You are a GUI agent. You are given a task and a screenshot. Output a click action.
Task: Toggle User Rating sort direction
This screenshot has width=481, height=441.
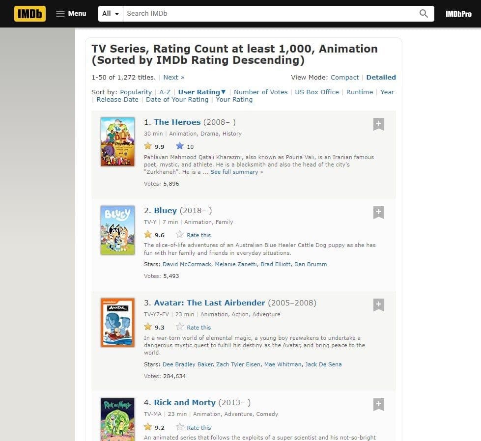pyautogui.click(x=202, y=92)
